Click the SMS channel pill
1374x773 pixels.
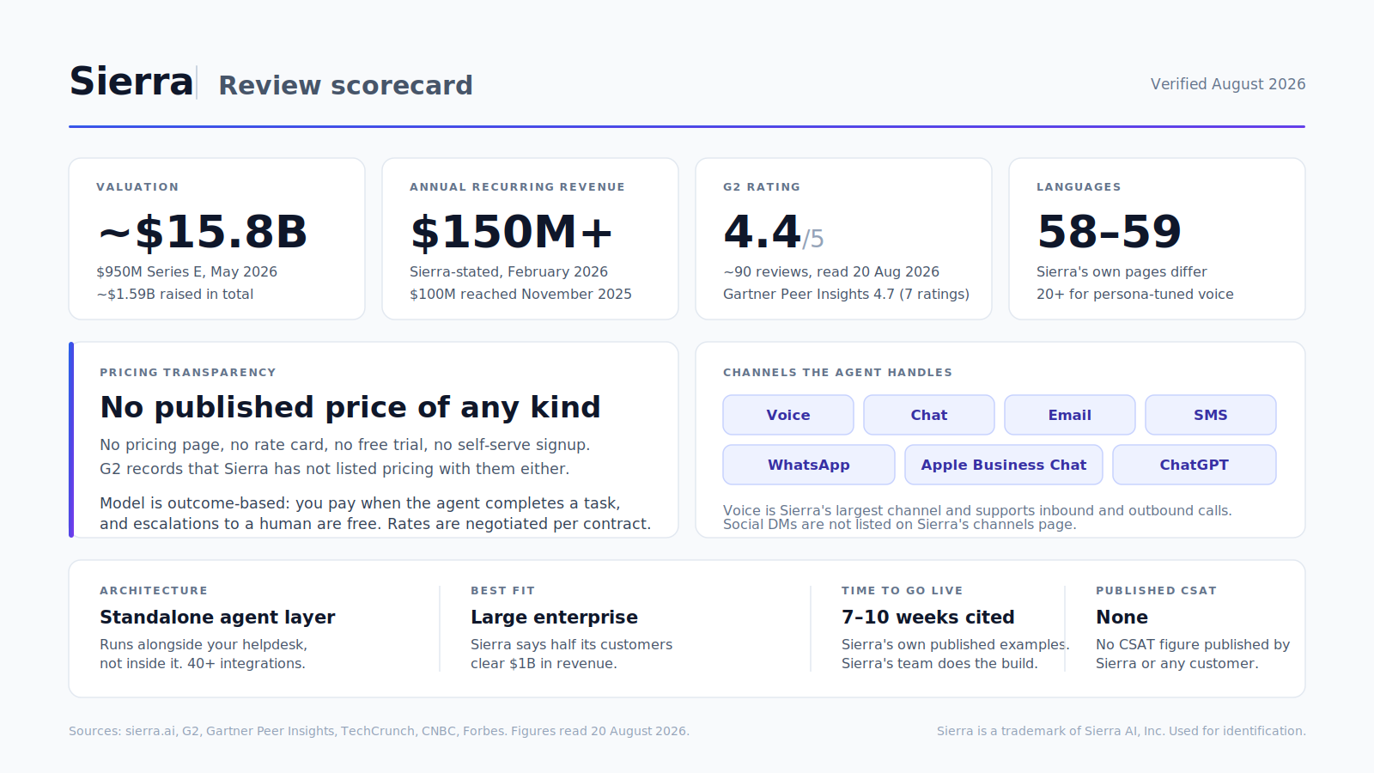(1211, 415)
